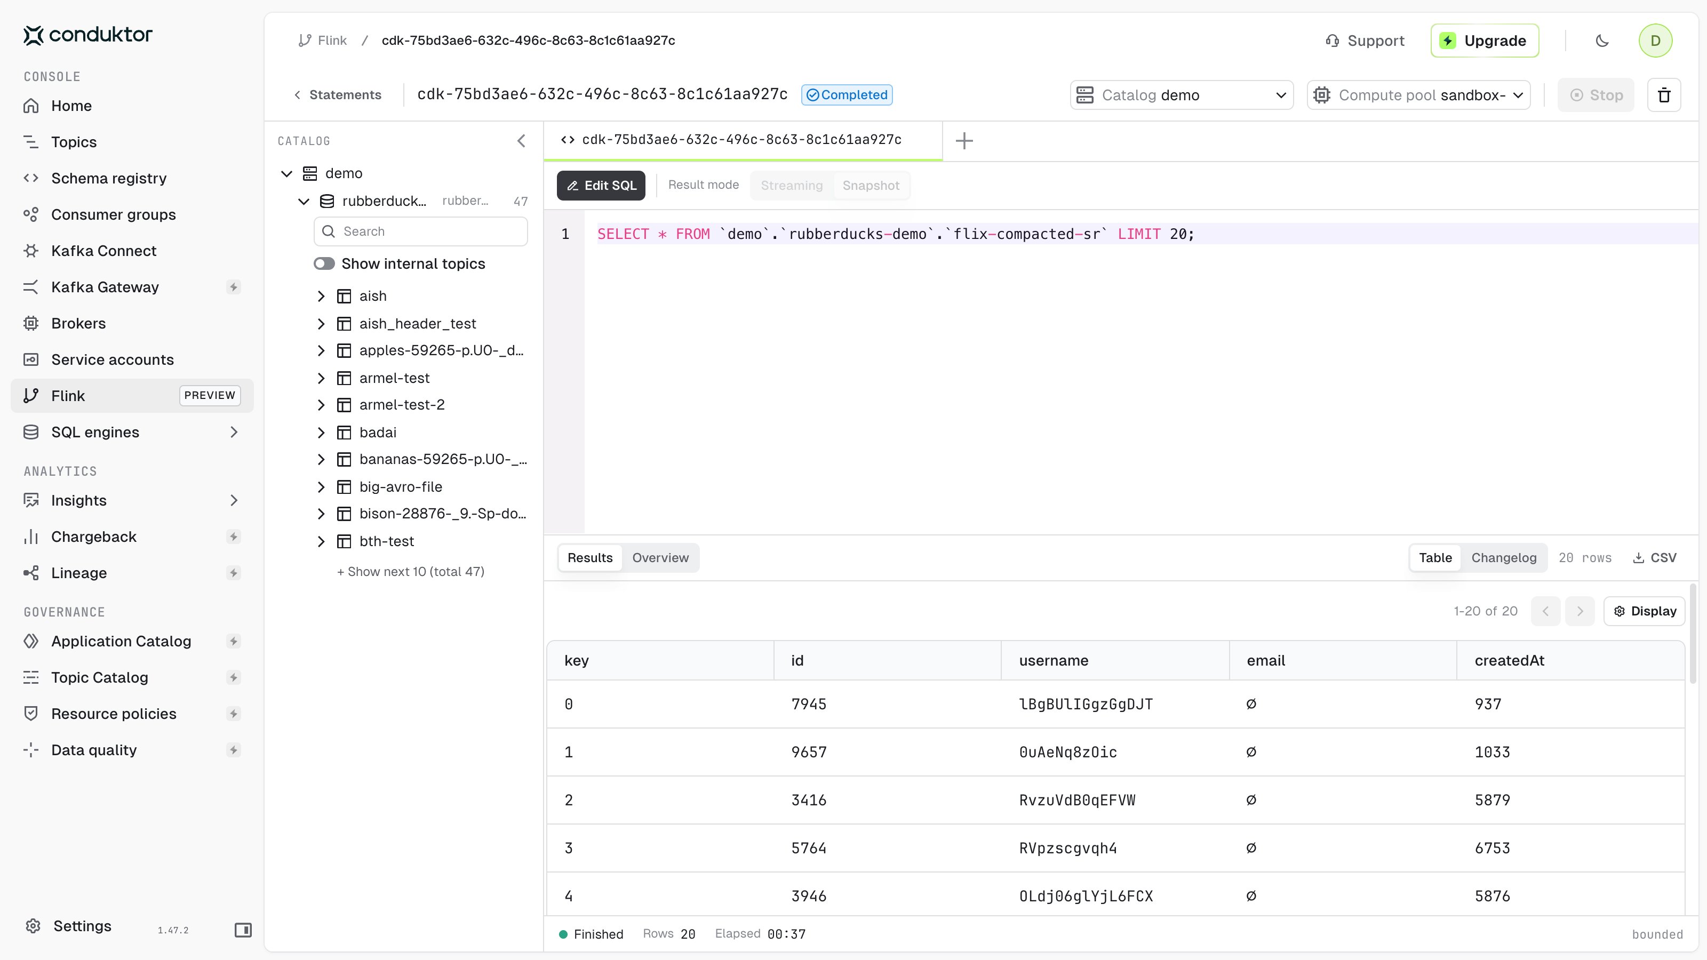Image resolution: width=1707 pixels, height=960 pixels.
Task: Click the Upgrade button
Action: coord(1485,41)
